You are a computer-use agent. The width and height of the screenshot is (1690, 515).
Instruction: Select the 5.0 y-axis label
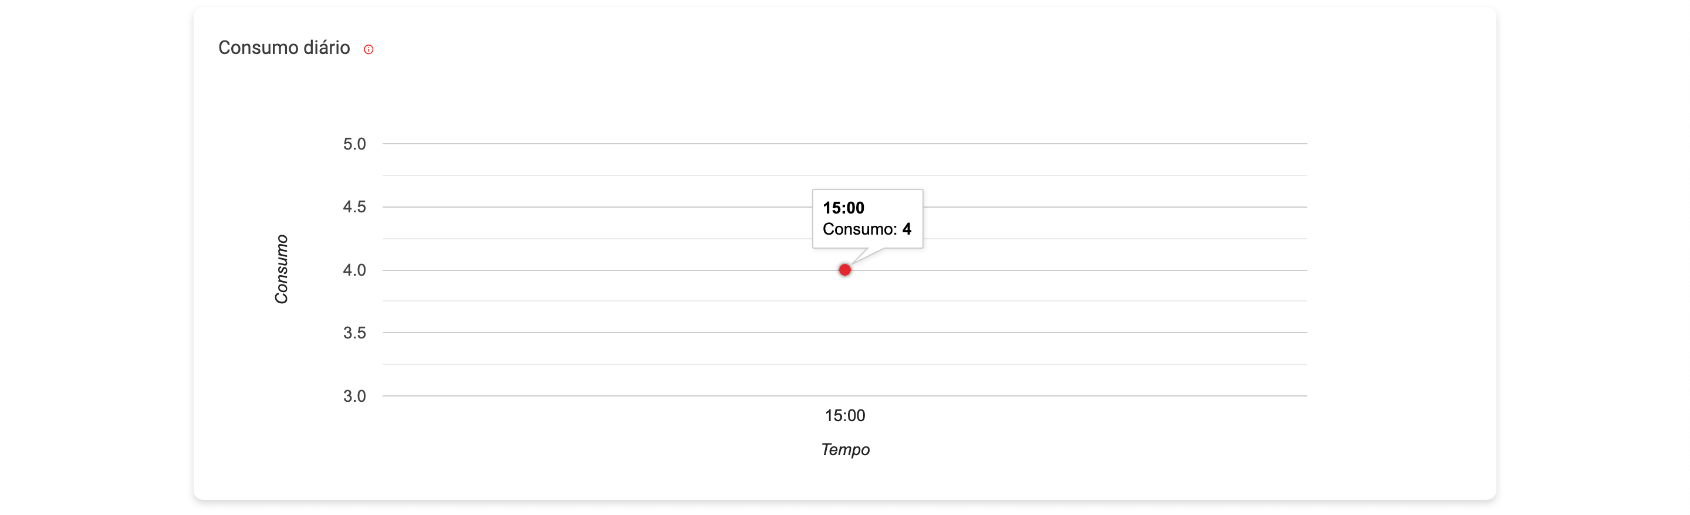tap(354, 144)
